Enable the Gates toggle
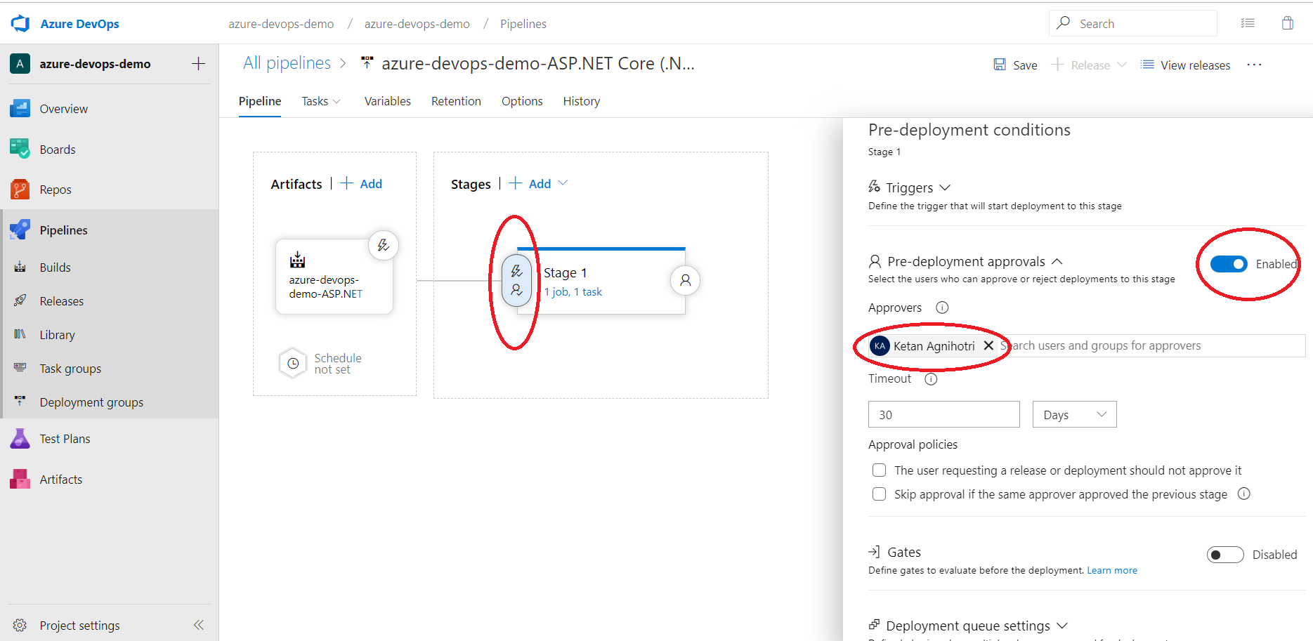Image resolution: width=1313 pixels, height=641 pixels. point(1224,555)
